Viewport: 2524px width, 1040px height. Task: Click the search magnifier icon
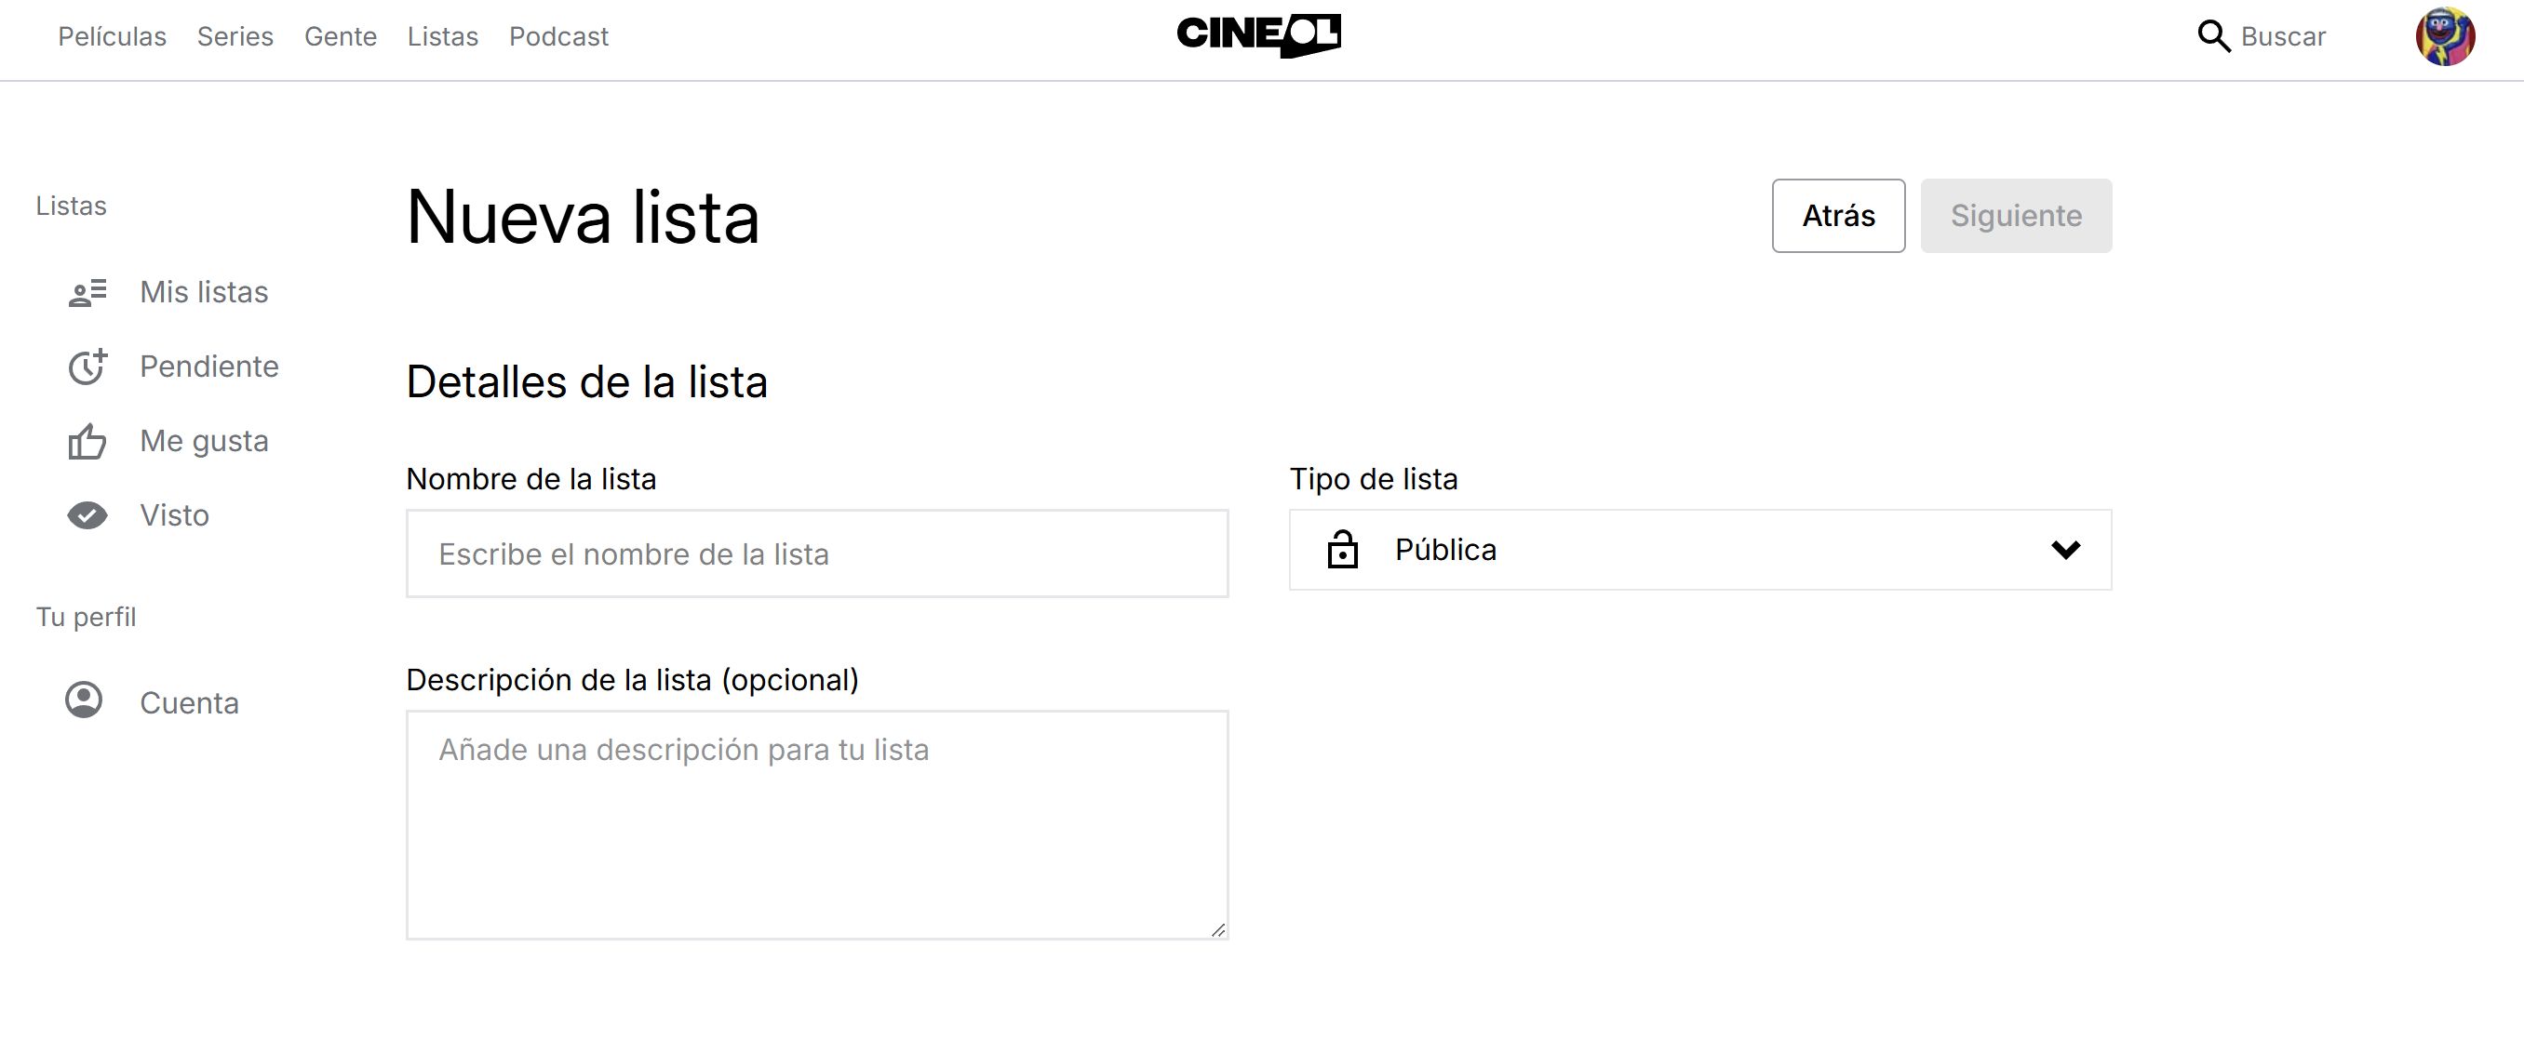pos(2213,36)
